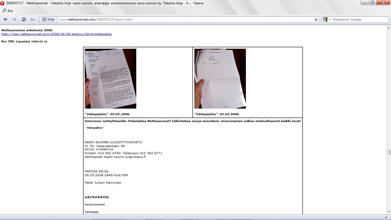Click the vertical scrollbar up arrow
The image size is (391, 220).
click(388, 28)
